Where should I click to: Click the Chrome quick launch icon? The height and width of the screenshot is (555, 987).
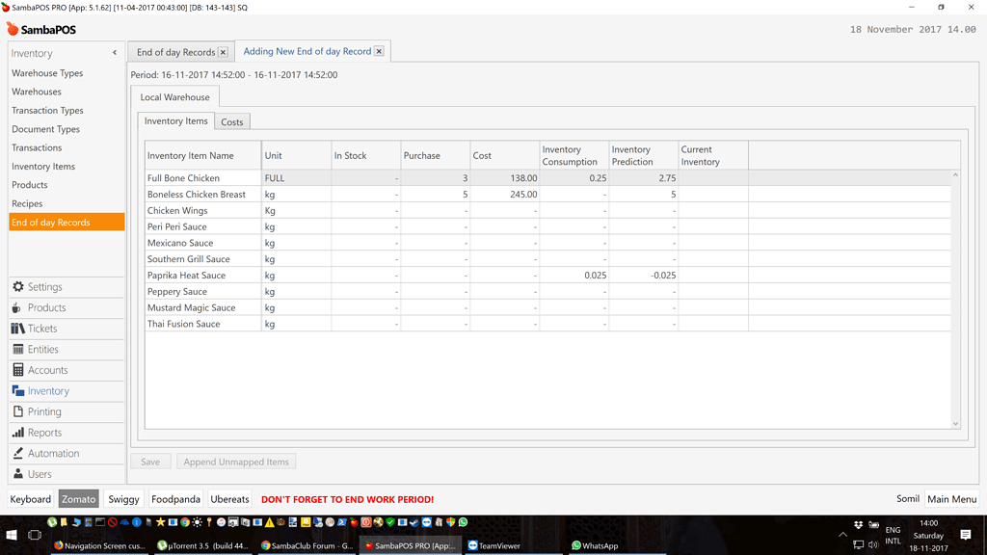[184, 522]
